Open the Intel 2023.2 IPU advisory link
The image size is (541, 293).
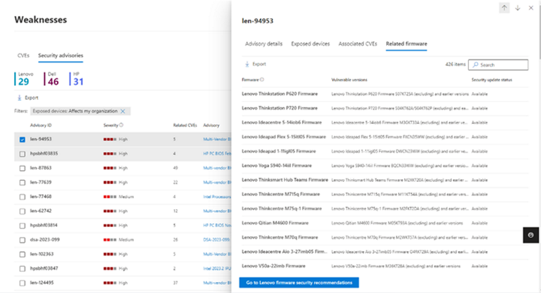click(x=217, y=269)
